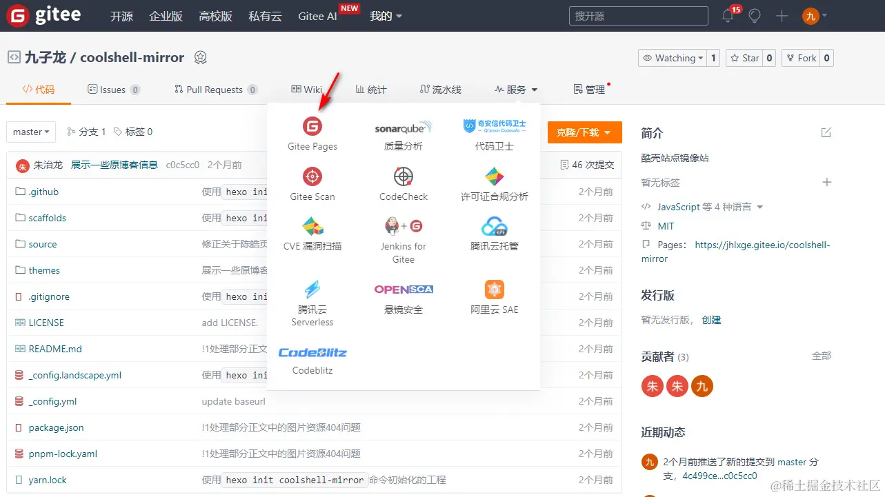
Task: Fork the repository
Action: coord(802,58)
